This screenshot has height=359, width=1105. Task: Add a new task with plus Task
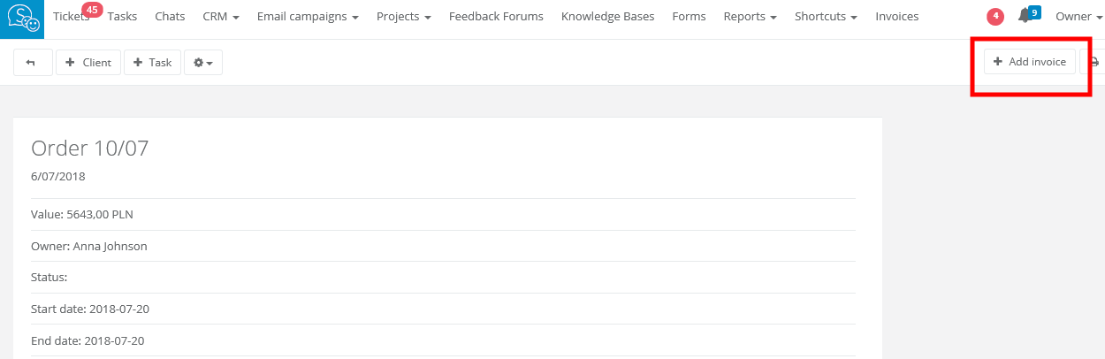click(x=153, y=63)
